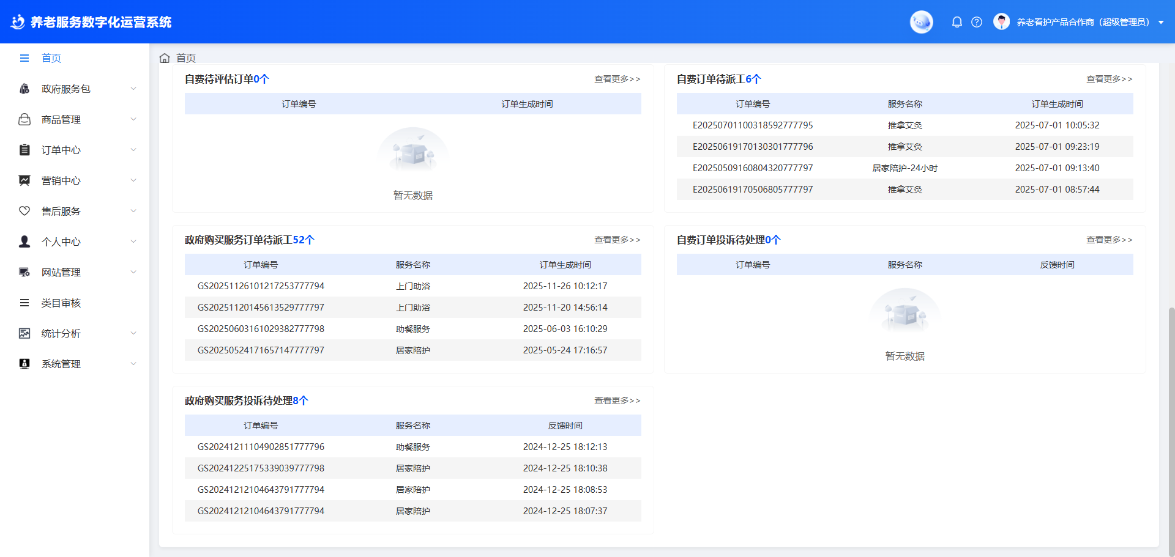The height and width of the screenshot is (557, 1175).
Task: Click the robot assistant avatar icon
Action: tap(921, 22)
